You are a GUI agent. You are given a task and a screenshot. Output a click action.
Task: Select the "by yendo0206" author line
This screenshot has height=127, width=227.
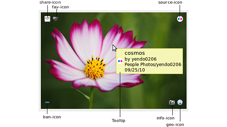pyautogui.click(x=140, y=59)
